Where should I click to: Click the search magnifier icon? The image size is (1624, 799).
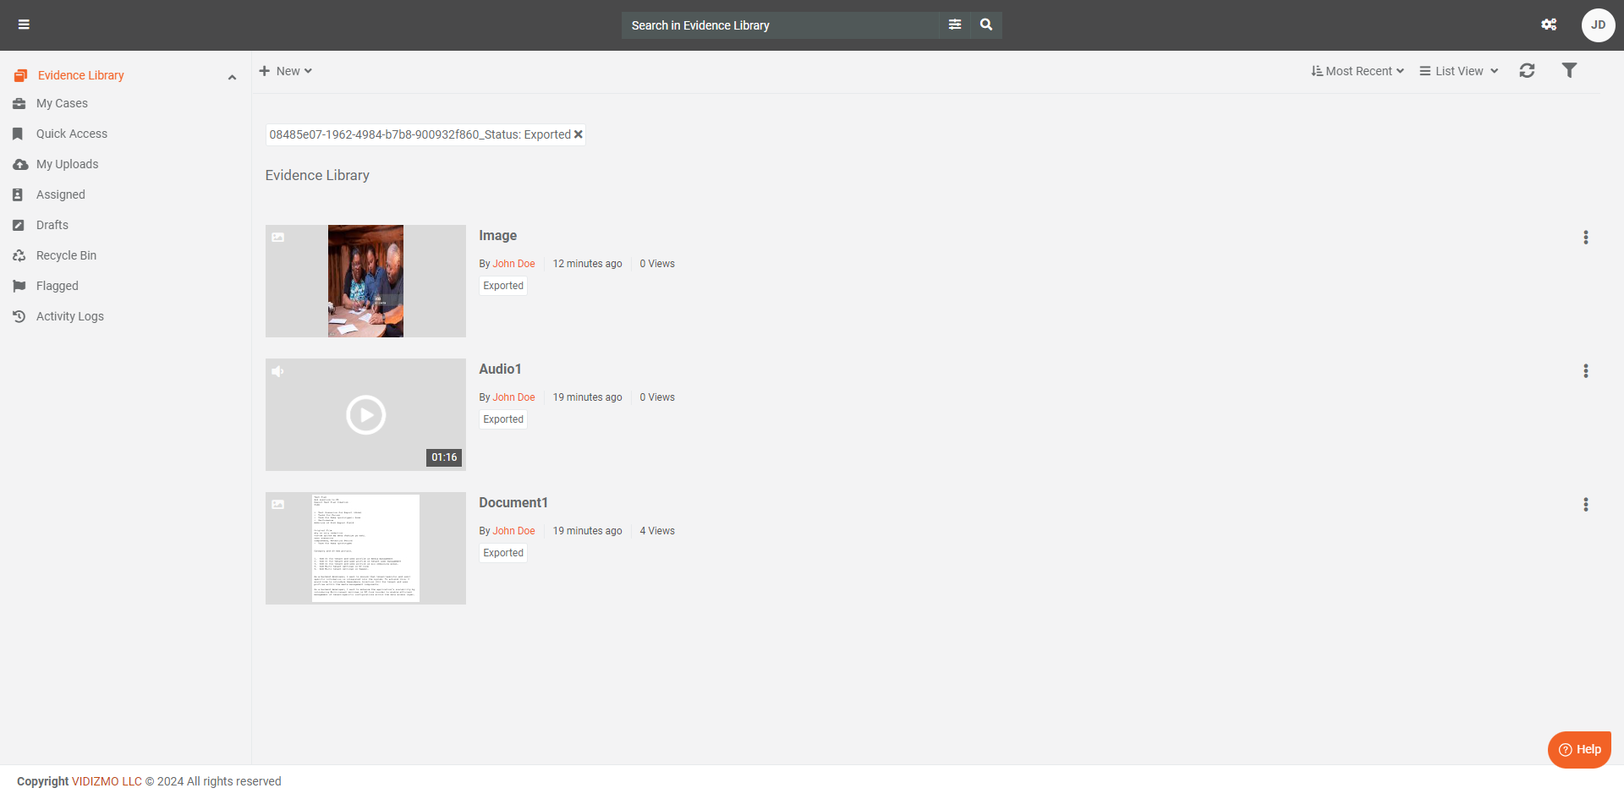click(986, 25)
